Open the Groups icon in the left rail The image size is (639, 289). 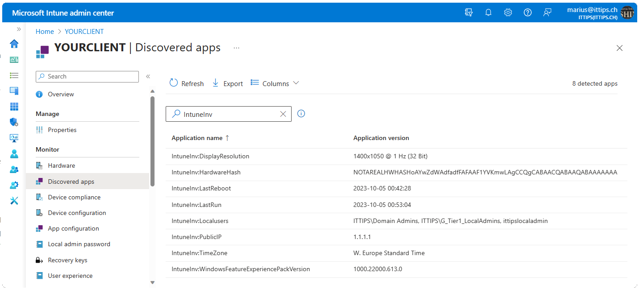[14, 169]
